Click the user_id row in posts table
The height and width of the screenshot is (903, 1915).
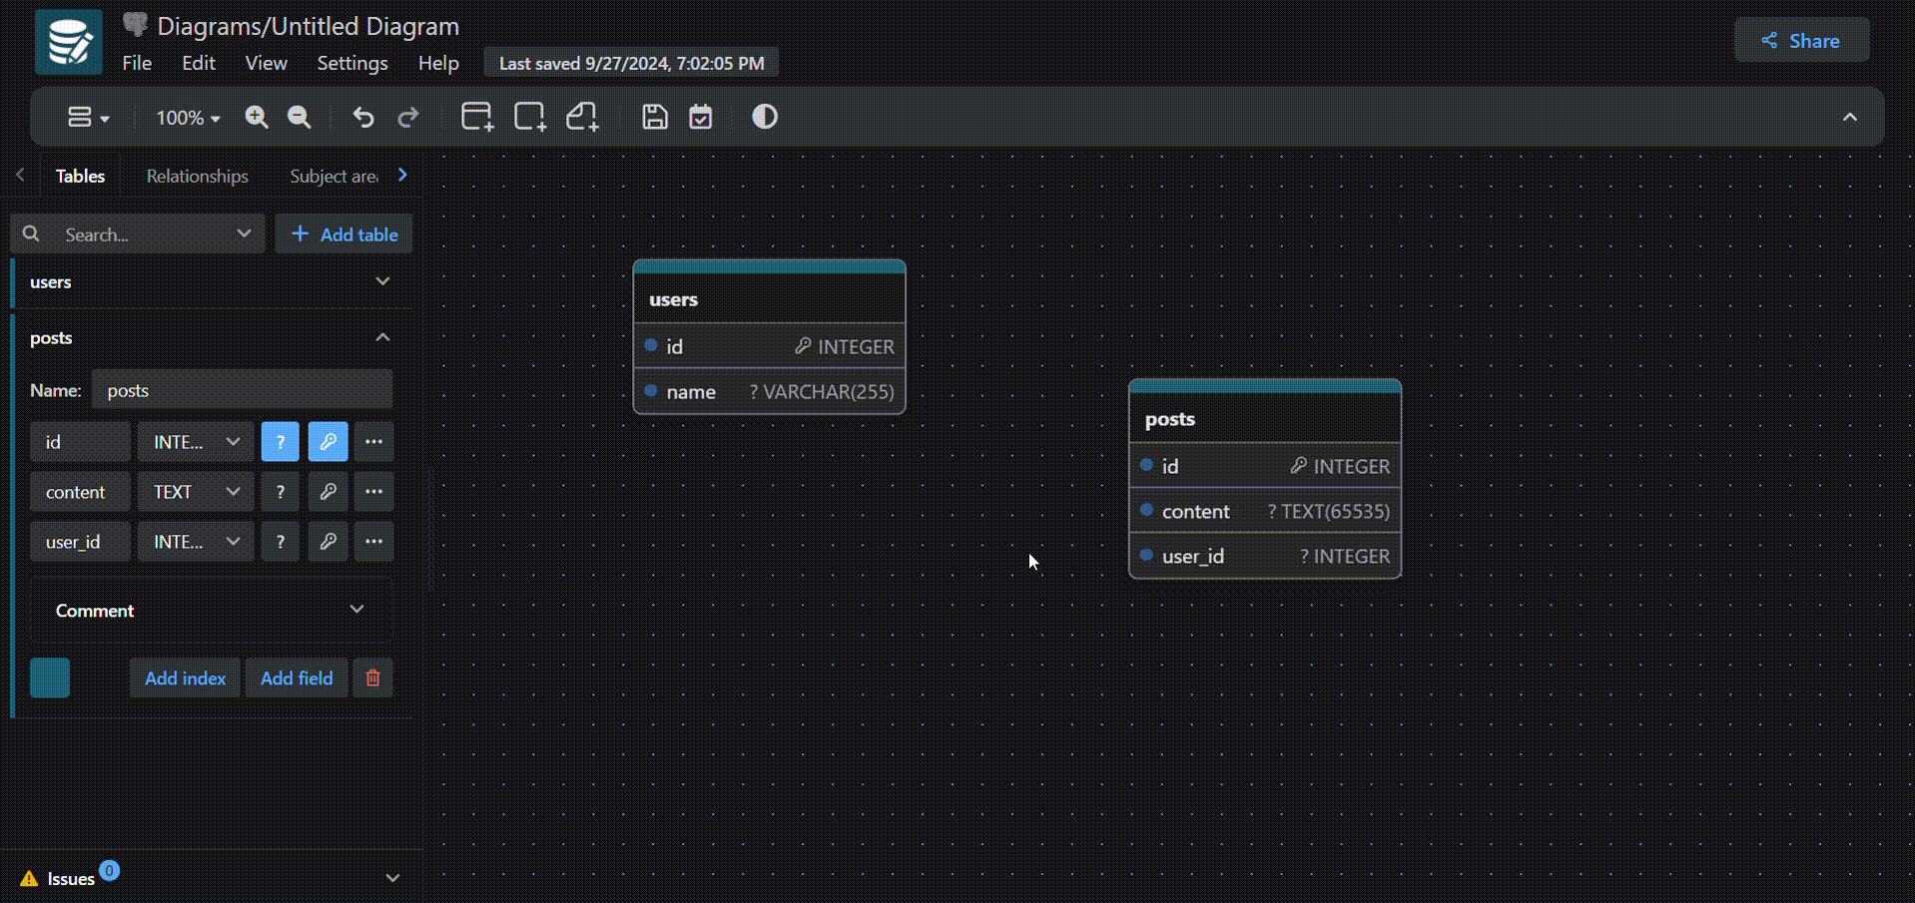(x=1265, y=556)
